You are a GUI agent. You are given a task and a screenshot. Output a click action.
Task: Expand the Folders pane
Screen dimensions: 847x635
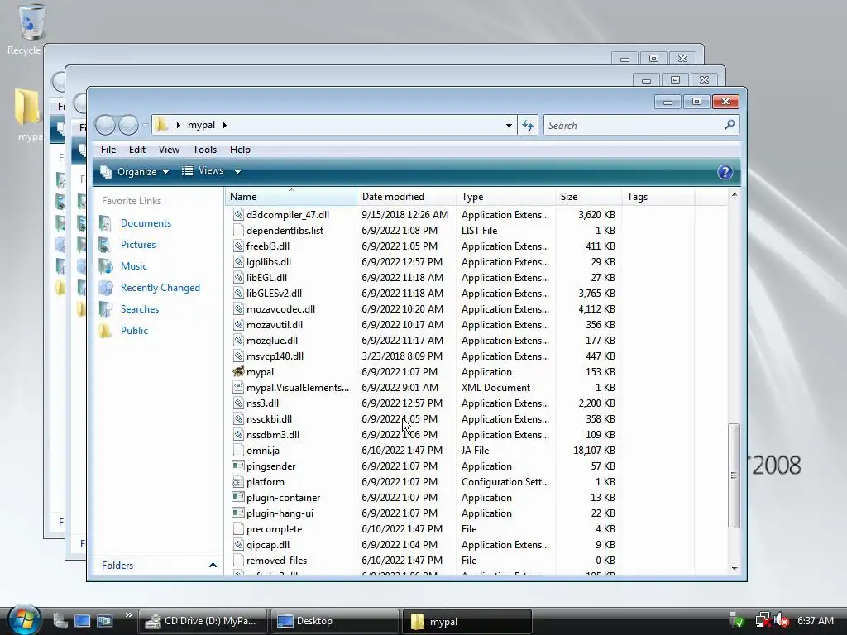click(213, 565)
